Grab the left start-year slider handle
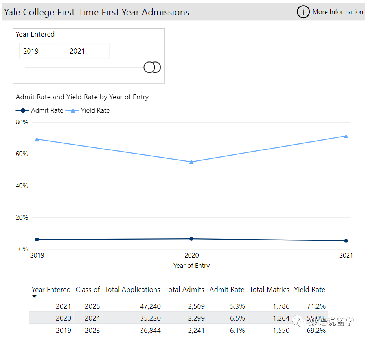The width and height of the screenshot is (366, 338). (x=149, y=67)
